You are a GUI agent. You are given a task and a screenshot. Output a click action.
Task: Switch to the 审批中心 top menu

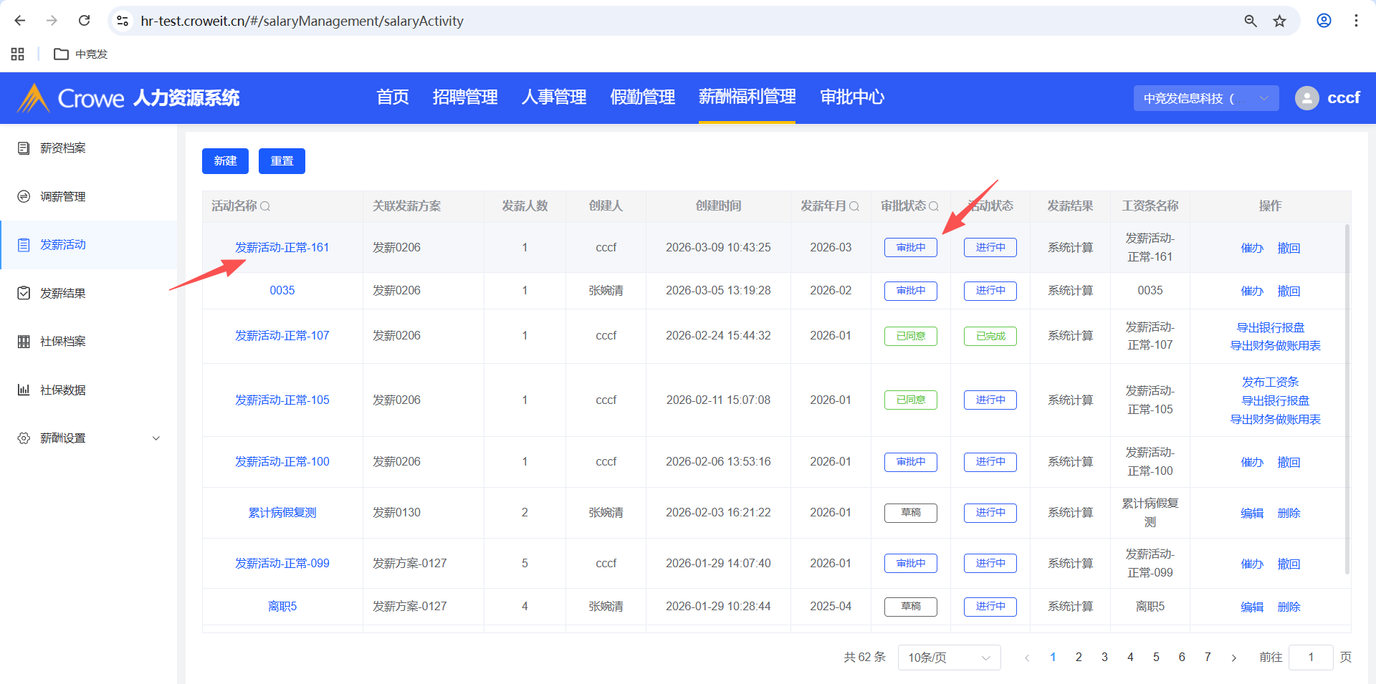click(851, 97)
